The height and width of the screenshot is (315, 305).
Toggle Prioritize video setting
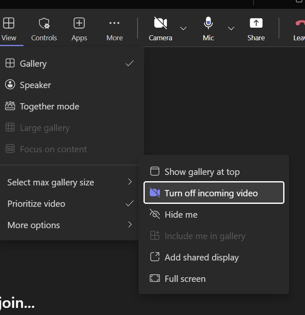pos(69,203)
